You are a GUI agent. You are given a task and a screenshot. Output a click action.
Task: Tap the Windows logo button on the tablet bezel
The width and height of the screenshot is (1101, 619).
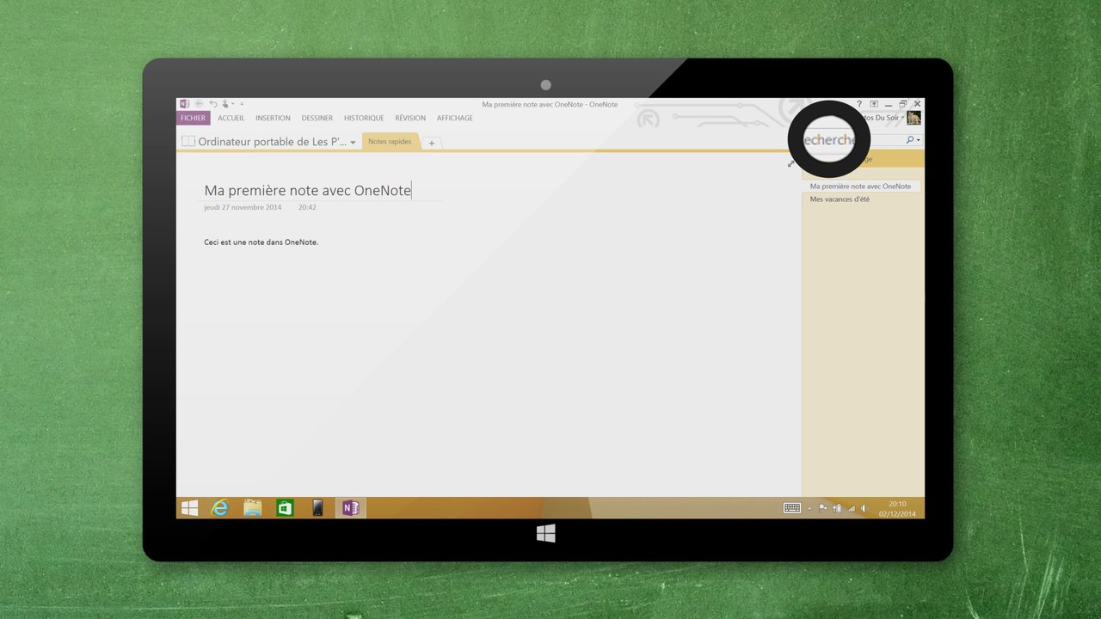click(546, 534)
